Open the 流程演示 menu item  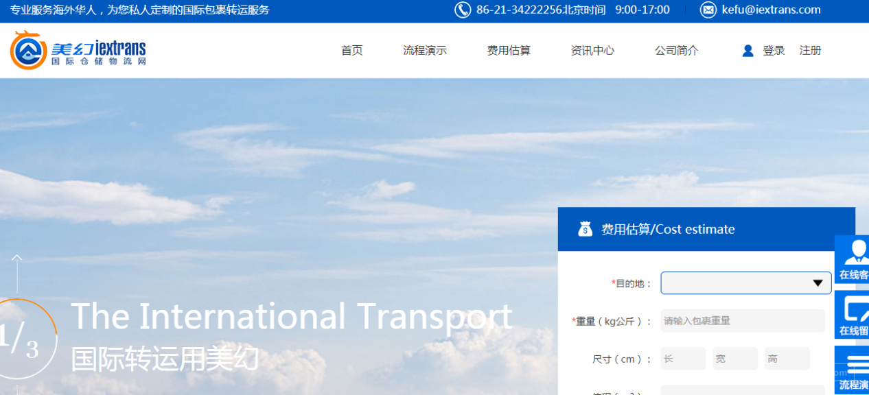click(425, 50)
